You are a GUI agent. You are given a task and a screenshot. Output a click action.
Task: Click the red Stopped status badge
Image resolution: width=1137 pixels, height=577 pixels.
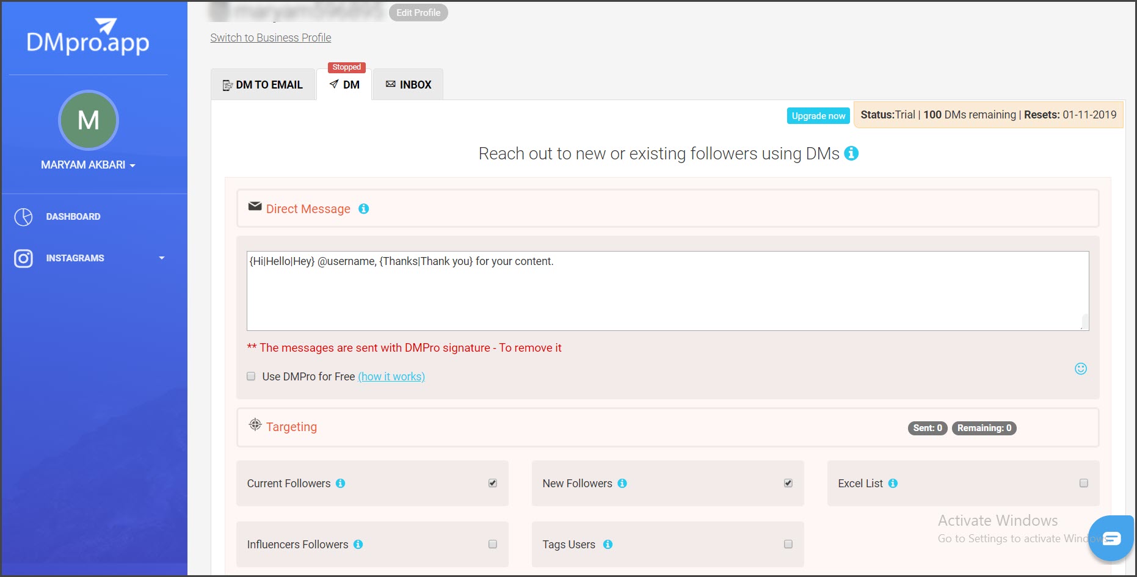coord(346,67)
